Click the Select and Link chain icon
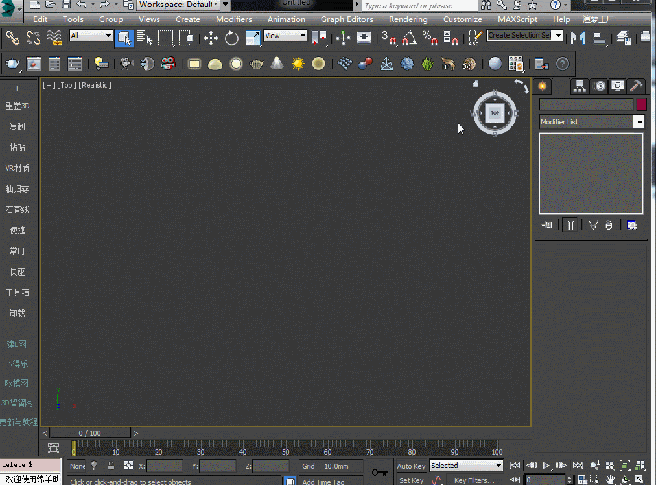Image resolution: width=656 pixels, height=485 pixels. (x=12, y=38)
